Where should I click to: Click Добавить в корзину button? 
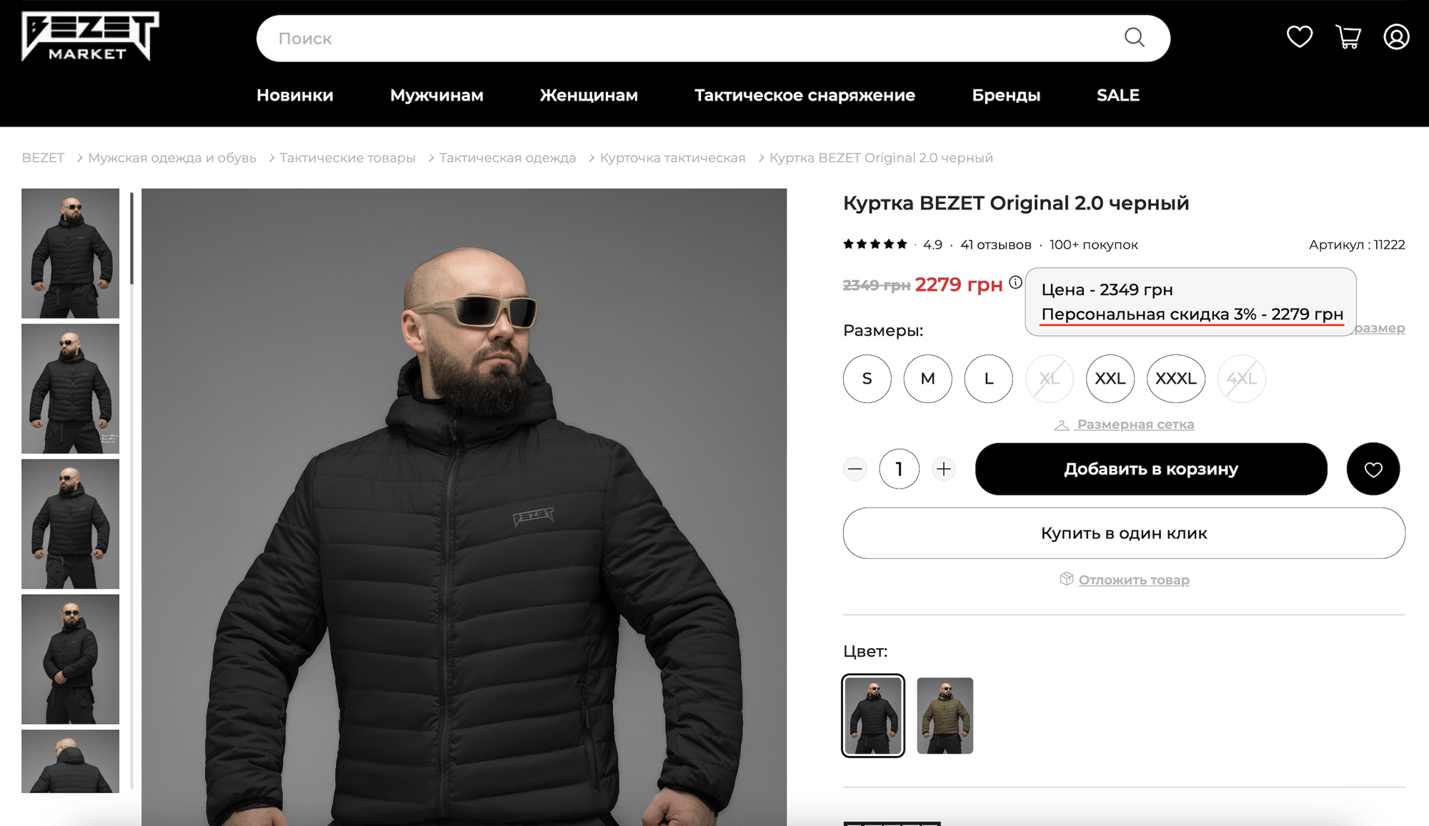point(1150,469)
